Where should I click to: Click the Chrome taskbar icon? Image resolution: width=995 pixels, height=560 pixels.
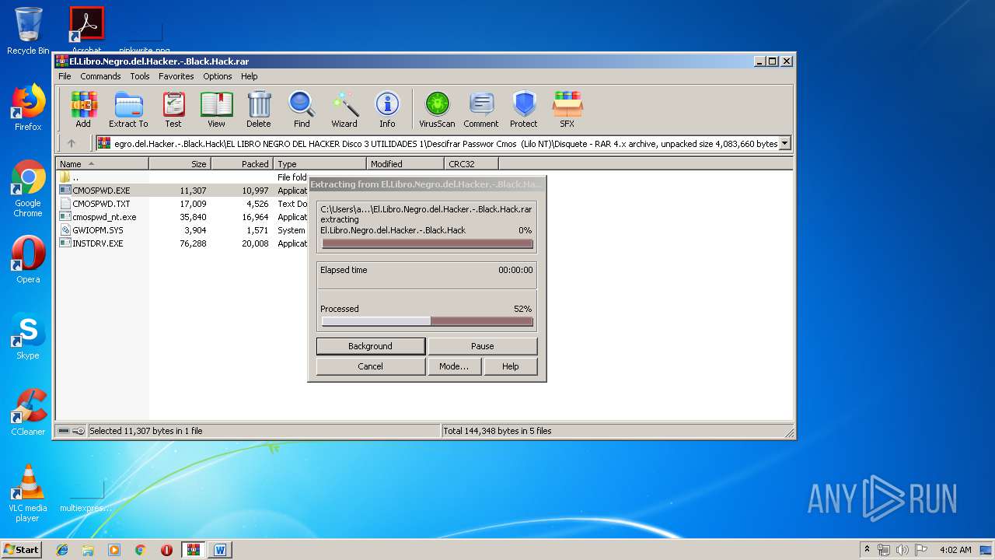click(140, 550)
